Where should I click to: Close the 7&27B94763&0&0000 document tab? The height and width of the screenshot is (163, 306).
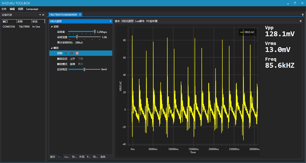(x=80, y=14)
